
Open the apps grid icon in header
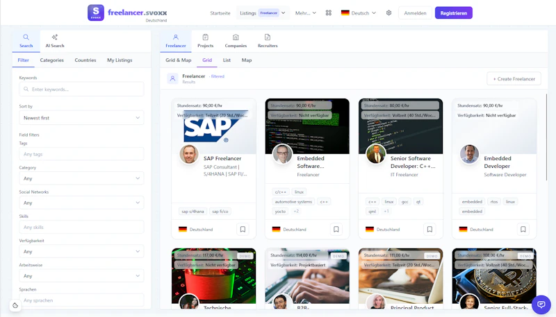[328, 12]
